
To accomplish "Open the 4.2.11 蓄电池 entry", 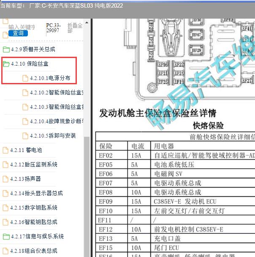I will coord(26,150).
